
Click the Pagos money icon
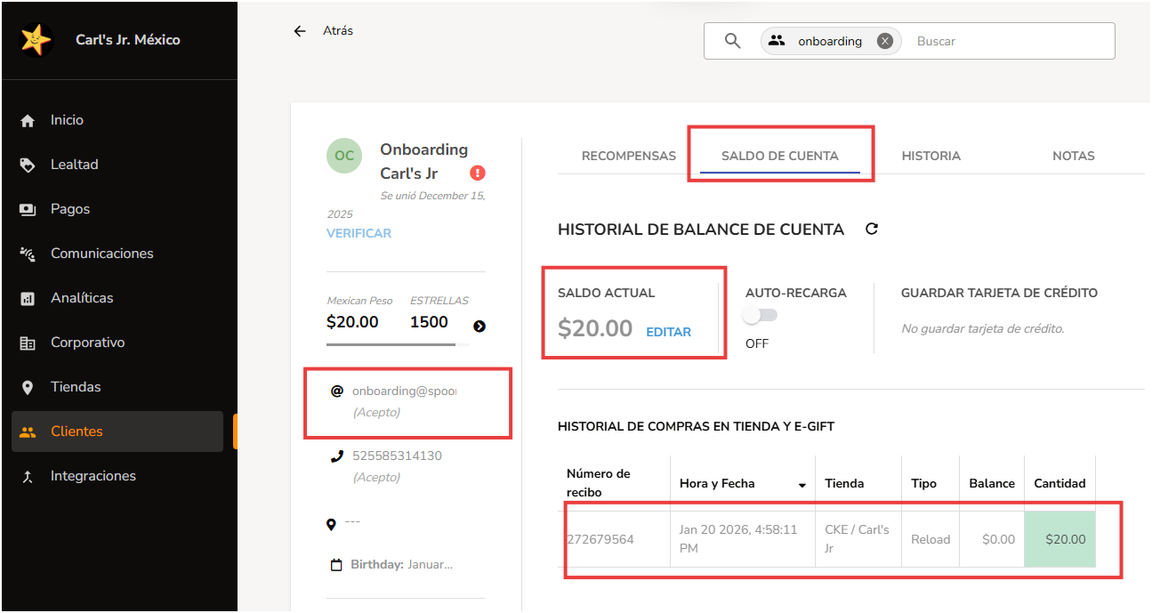click(x=28, y=210)
